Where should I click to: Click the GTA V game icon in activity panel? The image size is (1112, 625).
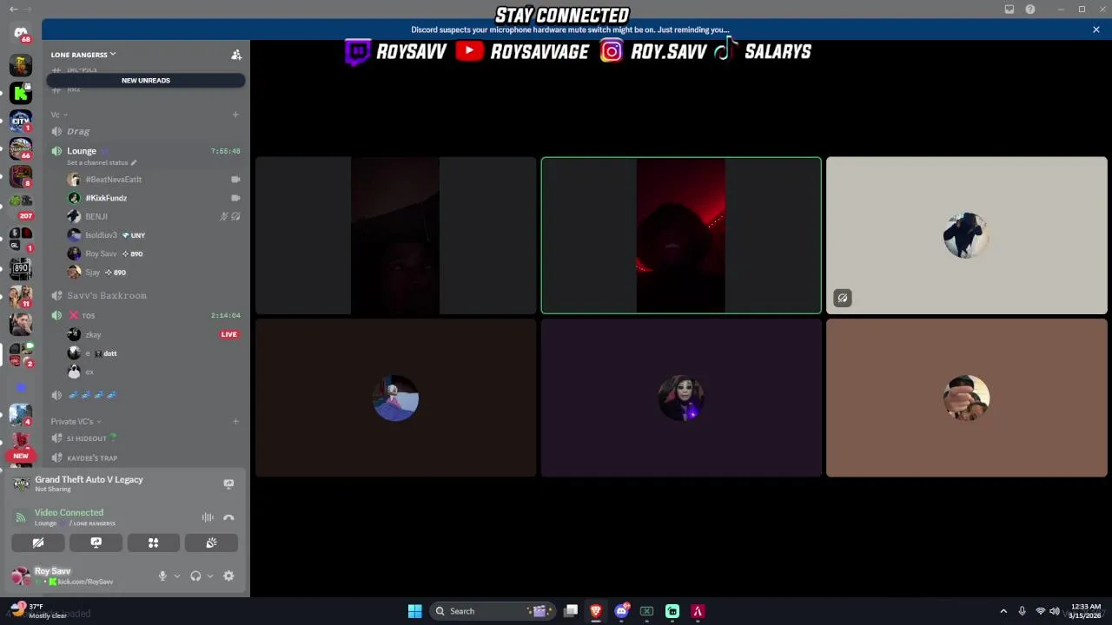[x=21, y=484]
